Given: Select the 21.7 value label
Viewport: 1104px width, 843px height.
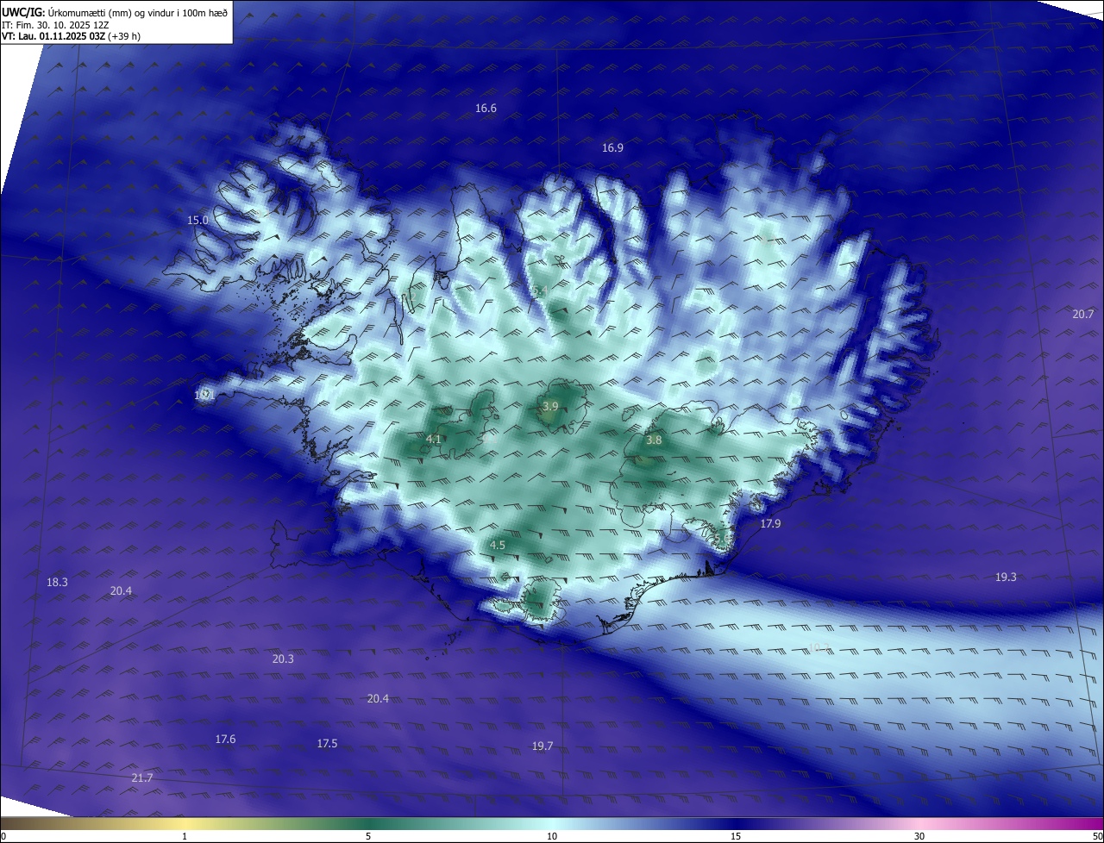Looking at the screenshot, I should point(142,778).
